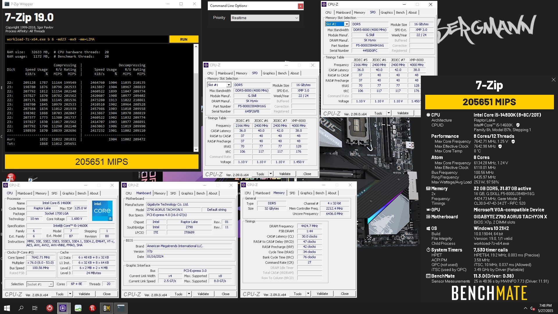Launch the red power-symbol taskbar app
The image size is (558, 314).
pyautogui.click(x=49, y=308)
